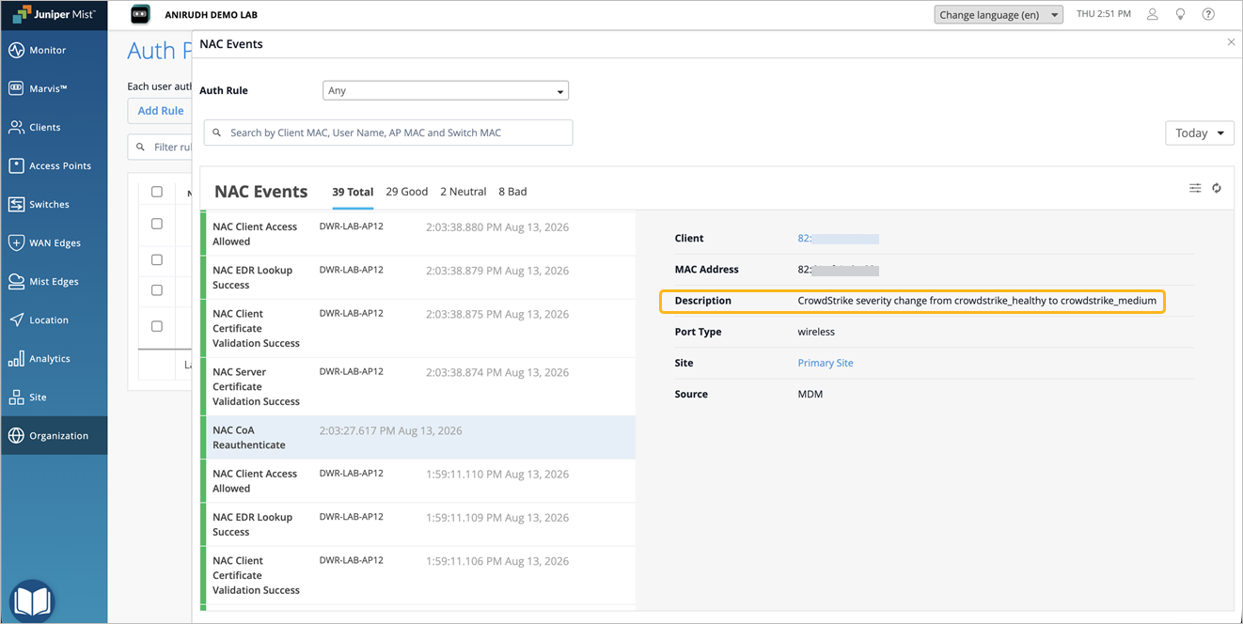Click the Add Rule button

point(161,111)
